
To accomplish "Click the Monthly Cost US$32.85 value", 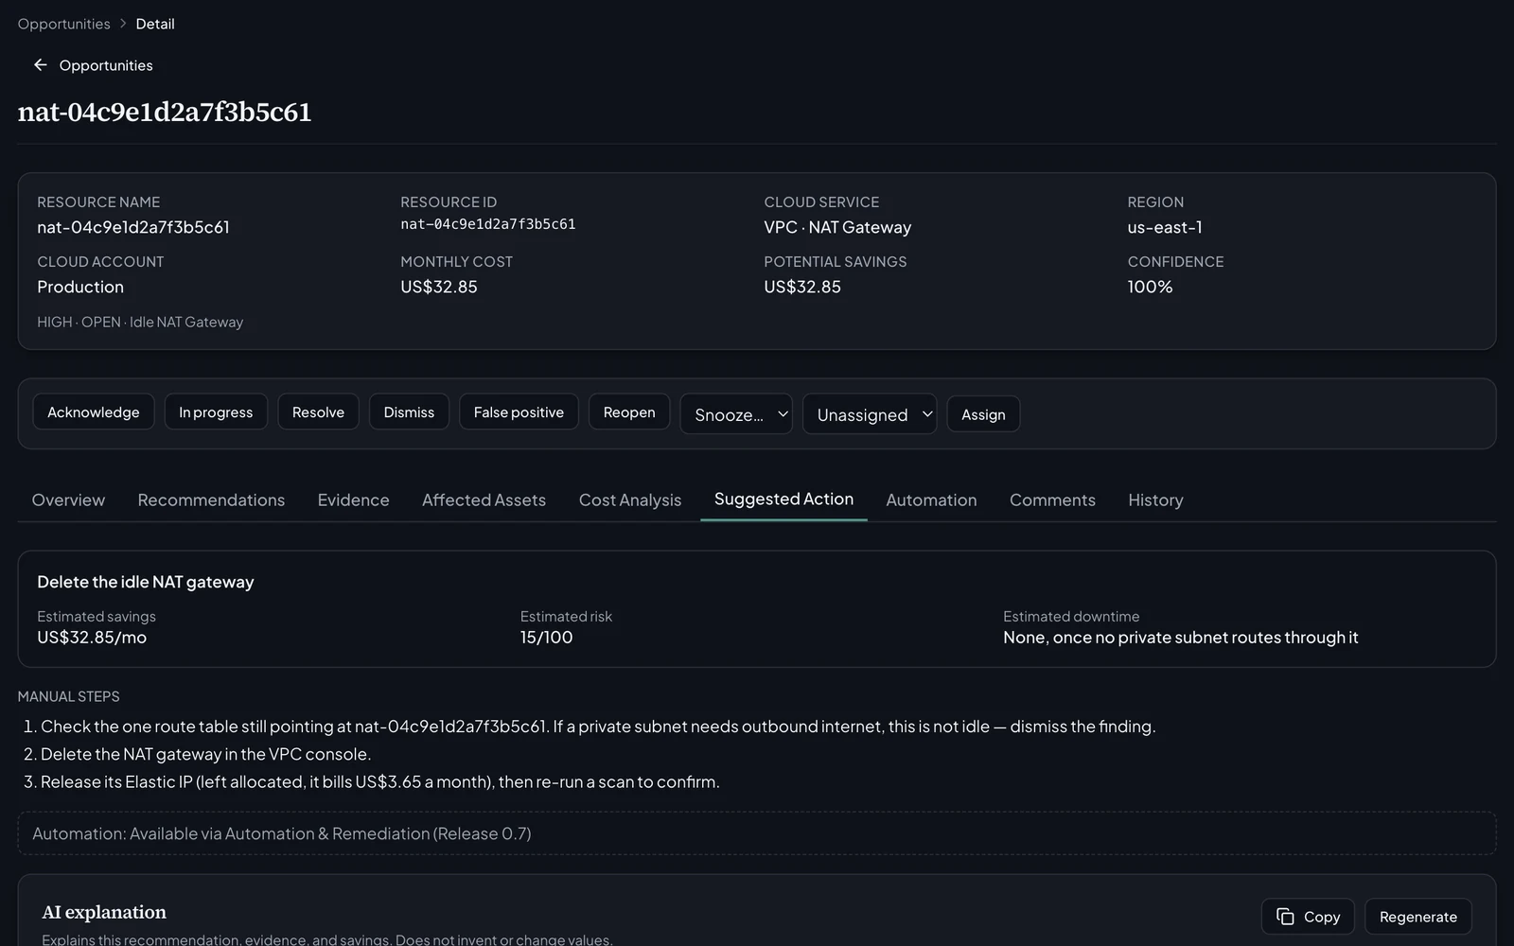I will 439,287.
